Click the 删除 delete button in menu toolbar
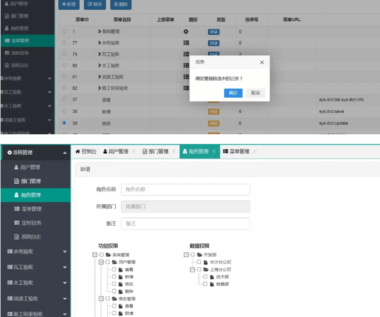380x317 pixels. (x=121, y=4)
